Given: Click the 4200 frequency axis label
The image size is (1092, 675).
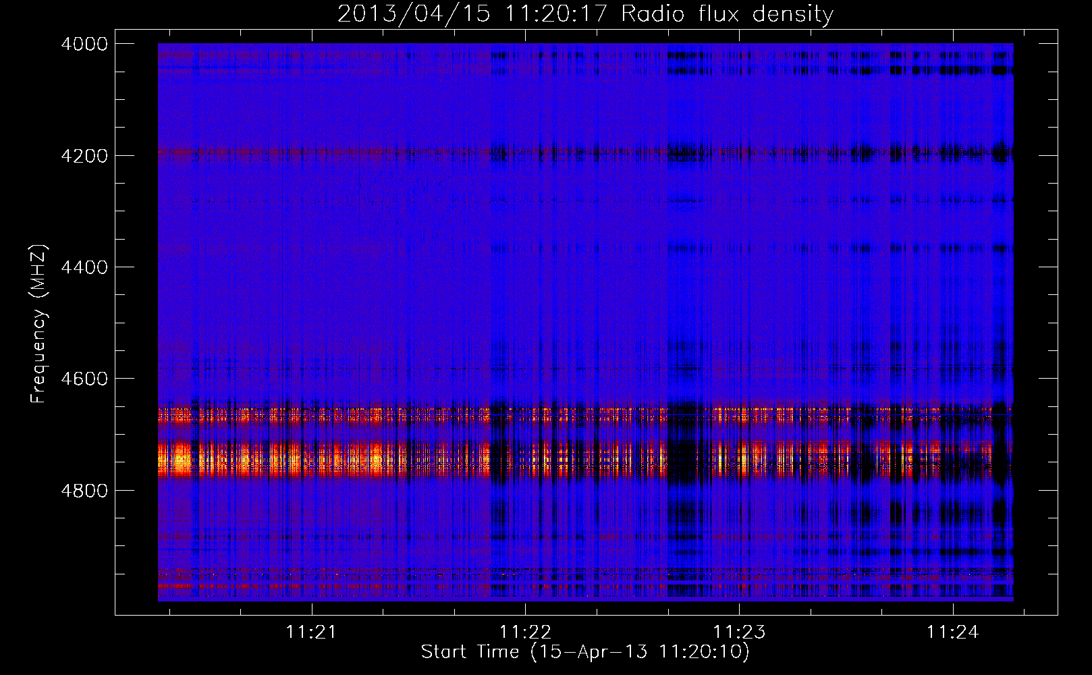Looking at the screenshot, I should (84, 156).
